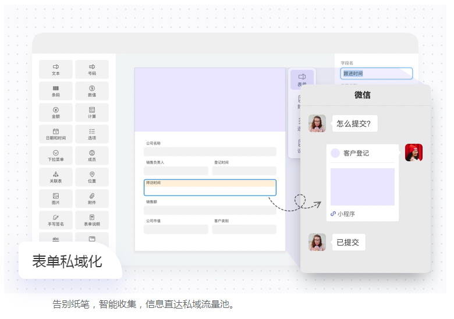
Task: Pick the 金额 amount component
Action: point(56,112)
